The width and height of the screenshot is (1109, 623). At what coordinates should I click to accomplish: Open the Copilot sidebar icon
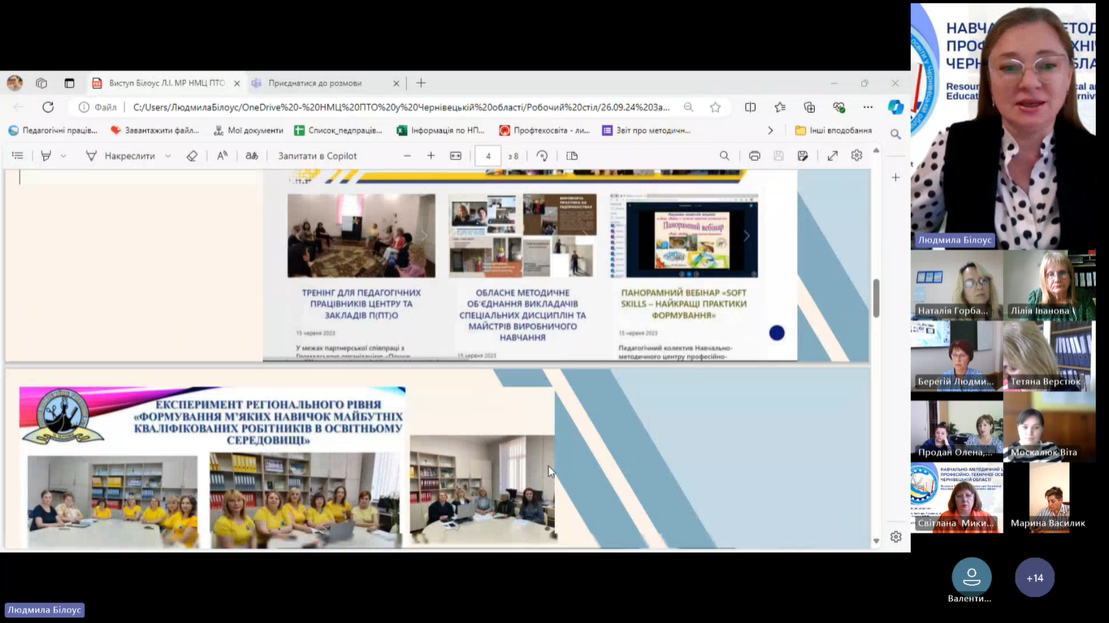coord(895,107)
